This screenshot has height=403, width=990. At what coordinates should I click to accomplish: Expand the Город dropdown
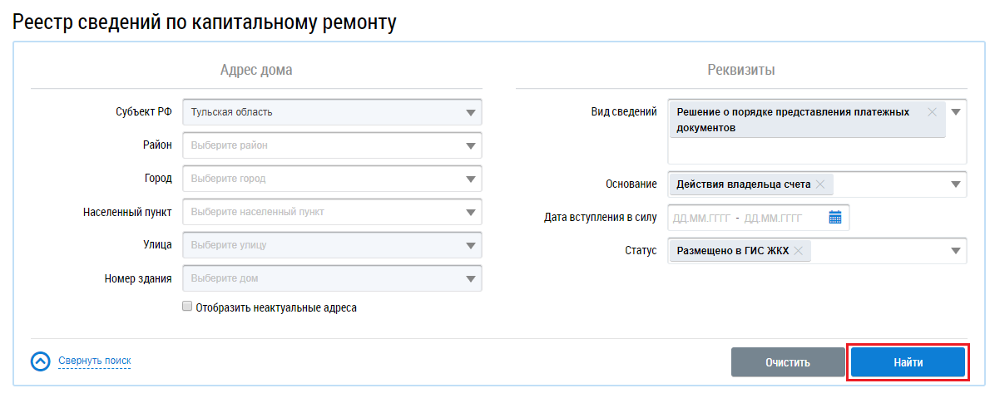click(x=471, y=179)
